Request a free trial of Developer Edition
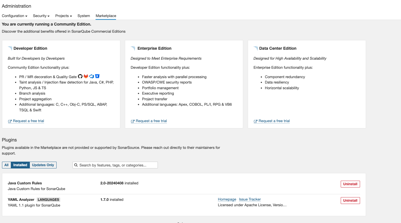401x223 pixels. pyautogui.click(x=26, y=121)
